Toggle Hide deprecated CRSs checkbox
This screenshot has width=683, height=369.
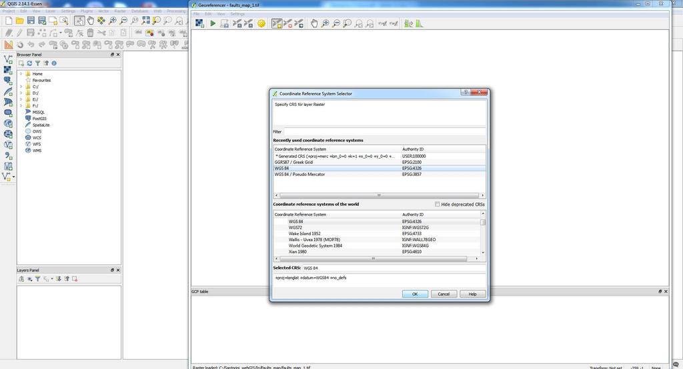pyautogui.click(x=437, y=204)
